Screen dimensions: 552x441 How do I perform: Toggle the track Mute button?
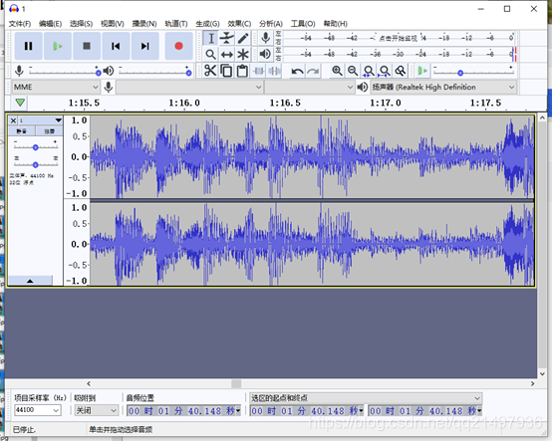22,131
